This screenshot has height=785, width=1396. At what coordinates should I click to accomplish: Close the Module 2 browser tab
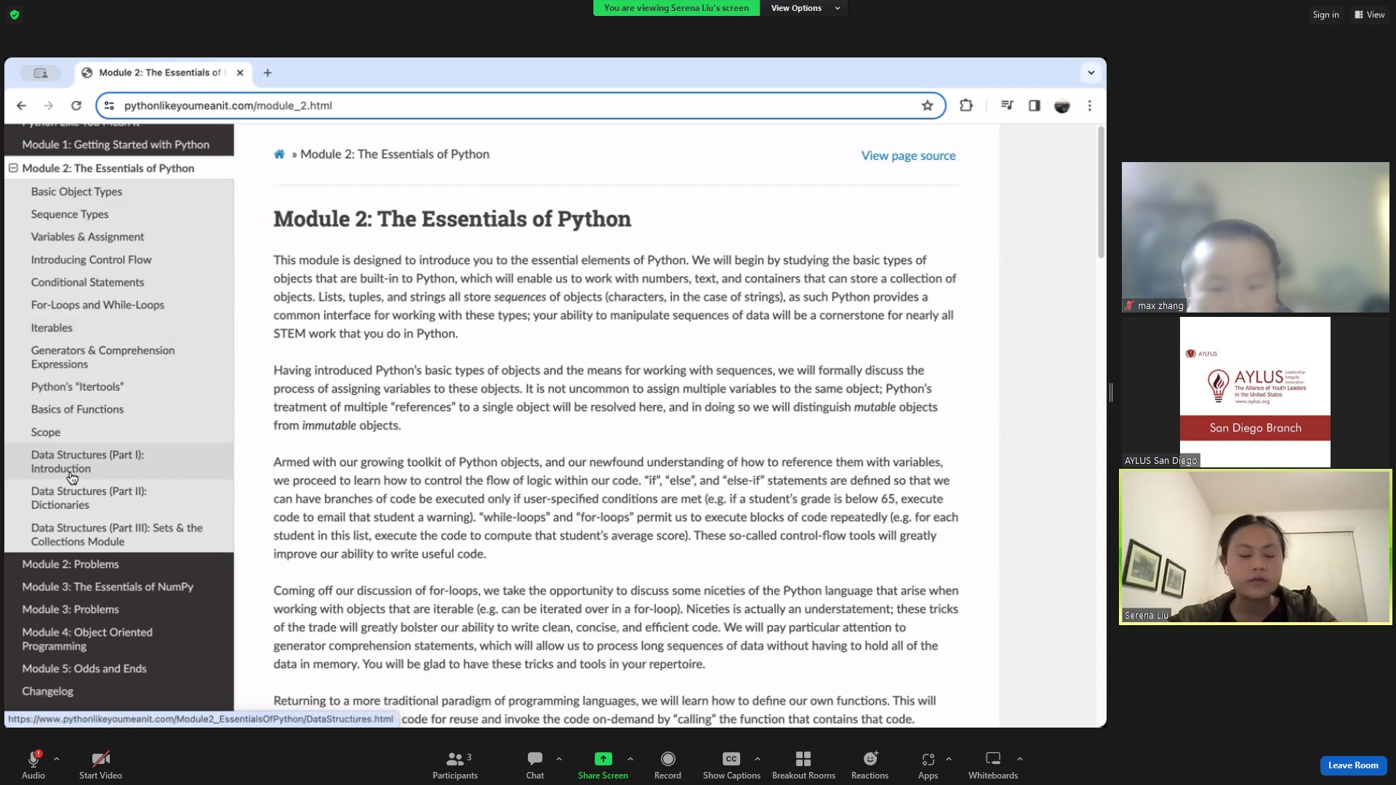click(240, 73)
